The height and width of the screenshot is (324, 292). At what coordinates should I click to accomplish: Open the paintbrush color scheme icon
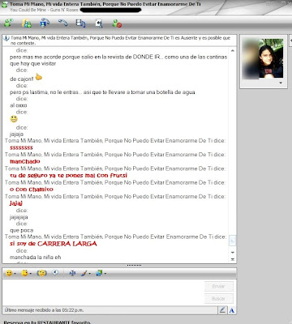click(84, 274)
